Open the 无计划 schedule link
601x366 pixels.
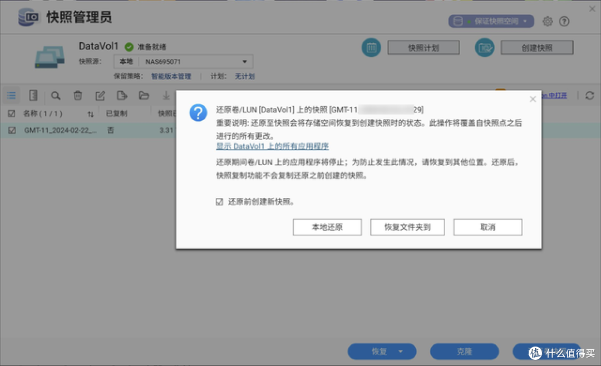point(244,76)
